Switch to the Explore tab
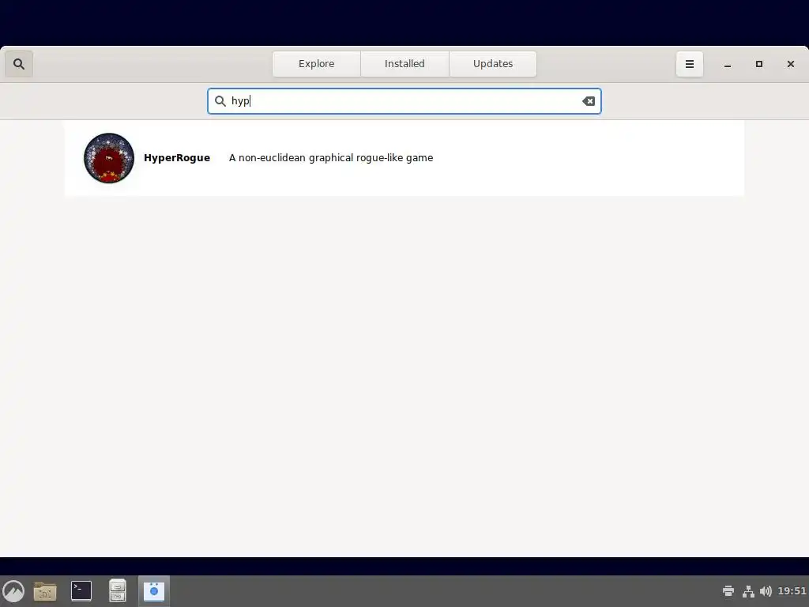Image resolution: width=809 pixels, height=607 pixels. pos(316,64)
